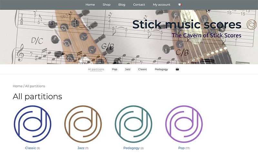This screenshot has height=156, width=258.
Task: Click the Stick music scores title
Action: 187,24
